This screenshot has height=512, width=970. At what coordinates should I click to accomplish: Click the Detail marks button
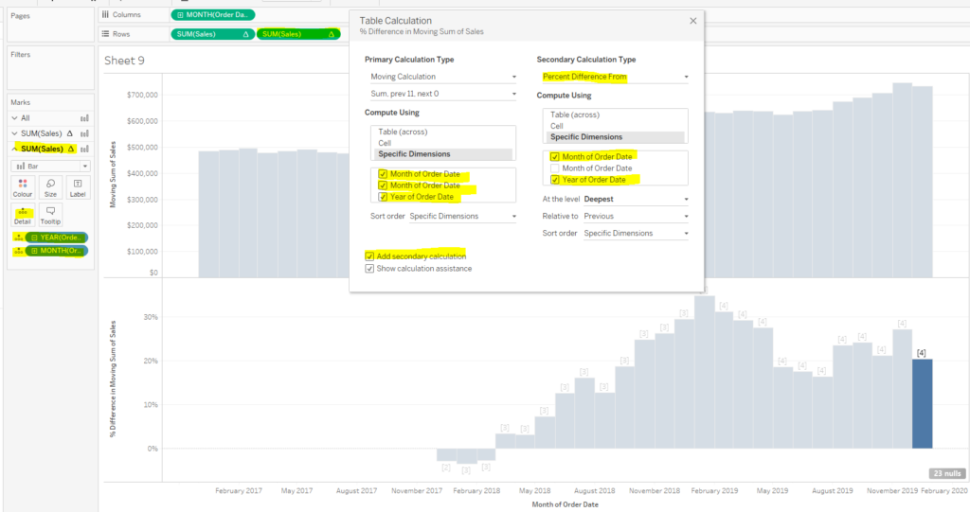[23, 215]
